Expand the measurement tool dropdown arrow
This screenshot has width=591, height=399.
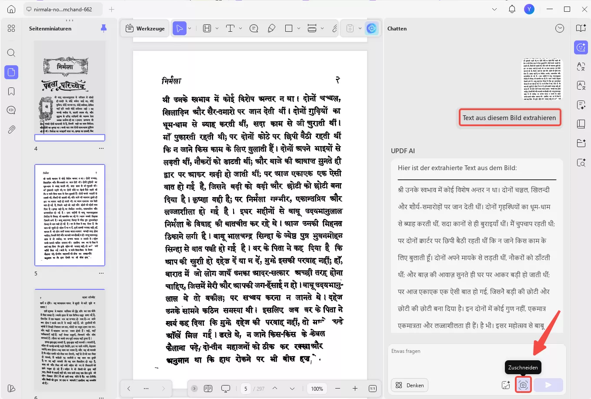pyautogui.click(x=322, y=28)
